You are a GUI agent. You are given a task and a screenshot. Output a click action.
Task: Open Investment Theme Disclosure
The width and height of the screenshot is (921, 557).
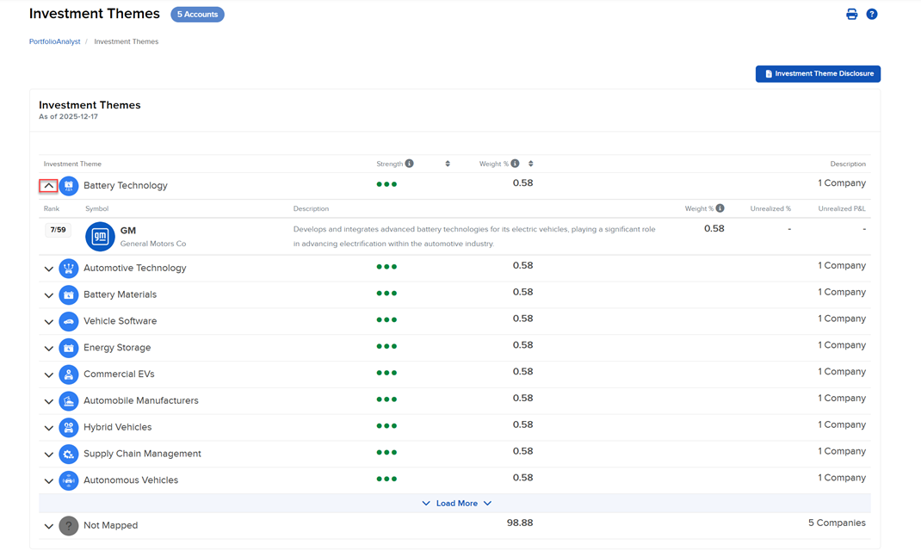(818, 74)
